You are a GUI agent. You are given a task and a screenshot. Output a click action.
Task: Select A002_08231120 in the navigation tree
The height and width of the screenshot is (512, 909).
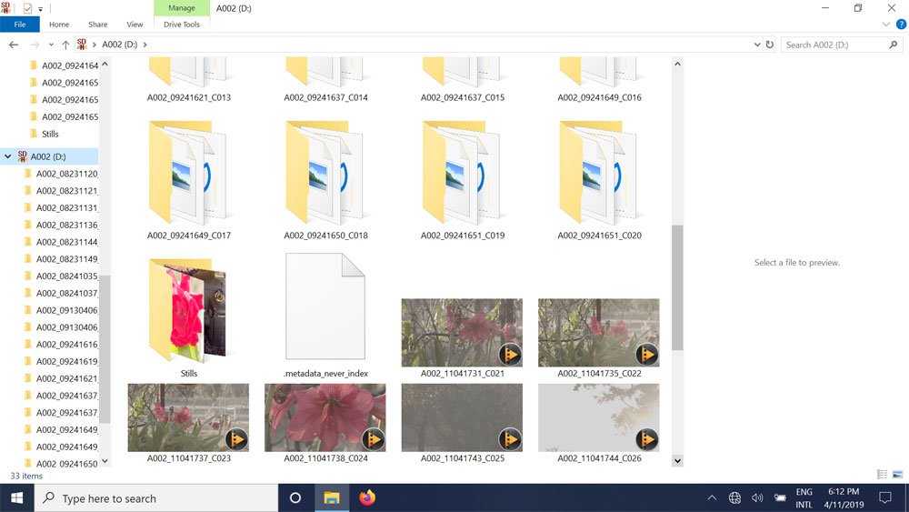coord(66,174)
